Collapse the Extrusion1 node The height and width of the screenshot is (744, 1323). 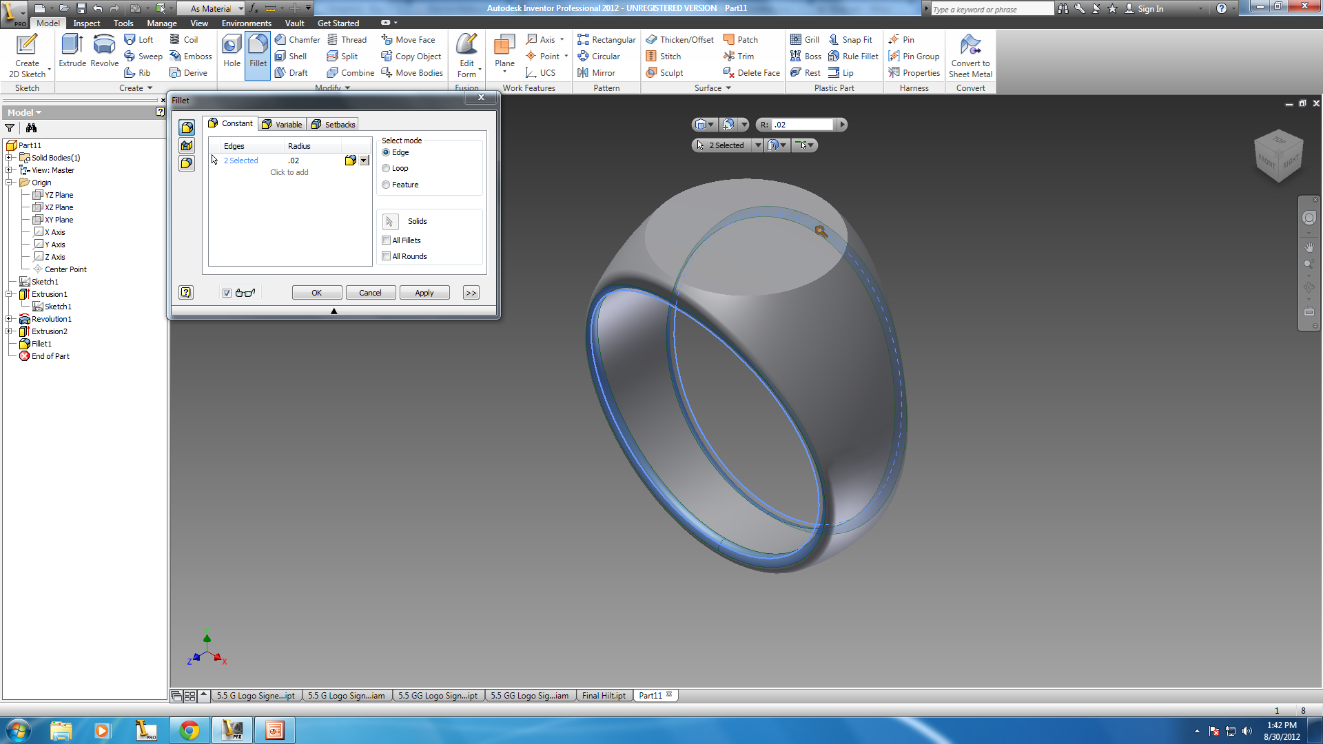(8, 294)
